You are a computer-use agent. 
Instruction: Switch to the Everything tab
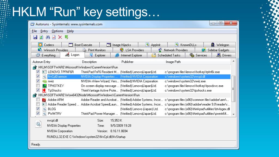[x=46, y=55]
